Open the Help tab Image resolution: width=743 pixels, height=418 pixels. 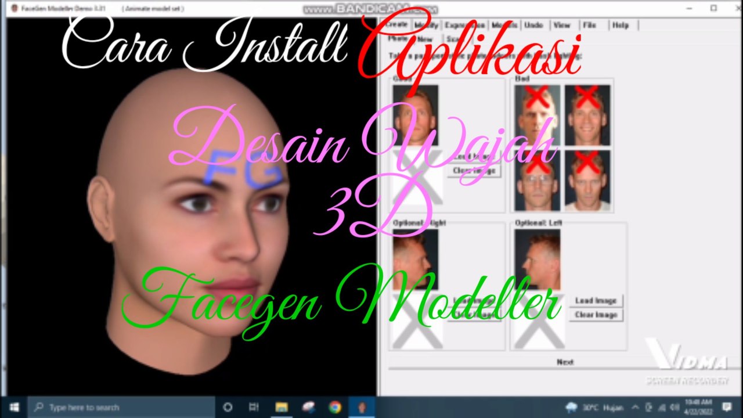pyautogui.click(x=621, y=25)
